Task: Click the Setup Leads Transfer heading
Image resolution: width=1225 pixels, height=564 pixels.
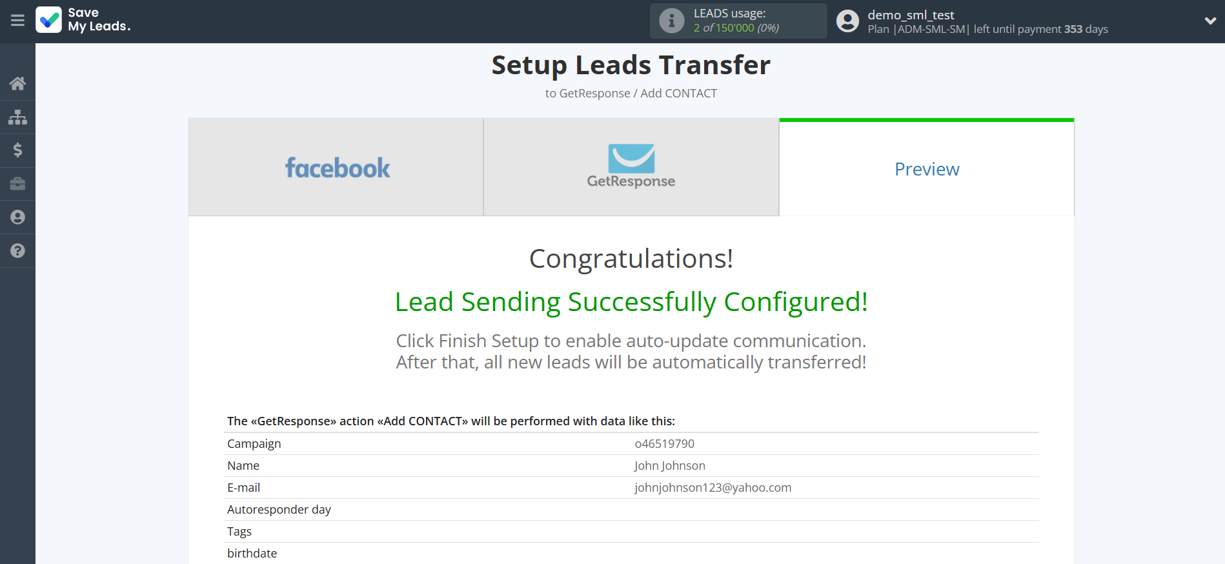Action: click(631, 65)
